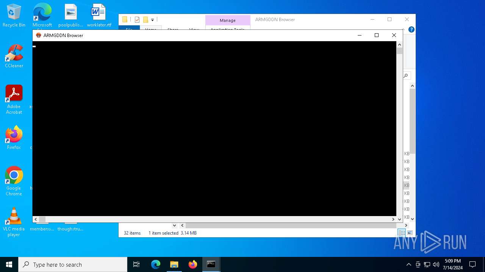485x272 pixels.
Task: Select the worklater.rtf document on desktop
Action: pos(99,16)
